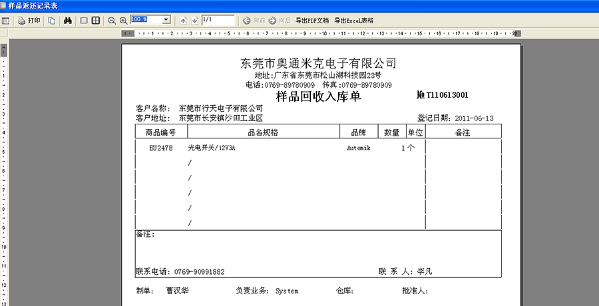Screen dimensions: 599x306
Task: Click product spec 光电开关/12V3A
Action: pos(212,148)
